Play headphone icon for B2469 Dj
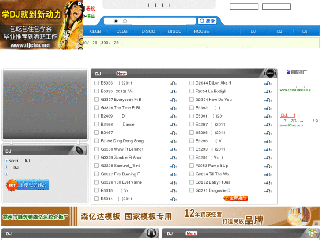The width and height of the screenshot is (321, 240). [x=173, y=117]
